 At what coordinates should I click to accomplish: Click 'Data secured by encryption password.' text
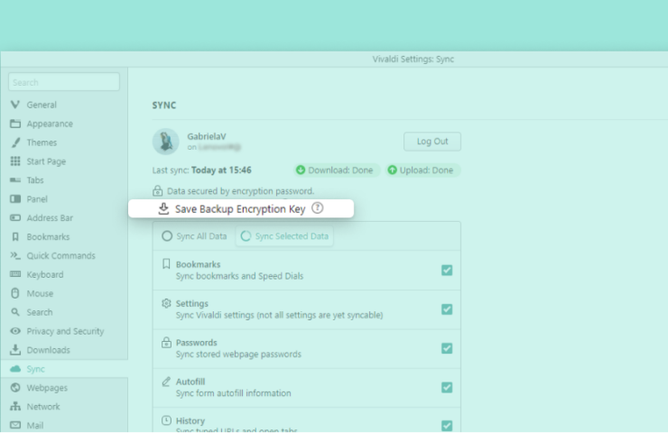(240, 190)
